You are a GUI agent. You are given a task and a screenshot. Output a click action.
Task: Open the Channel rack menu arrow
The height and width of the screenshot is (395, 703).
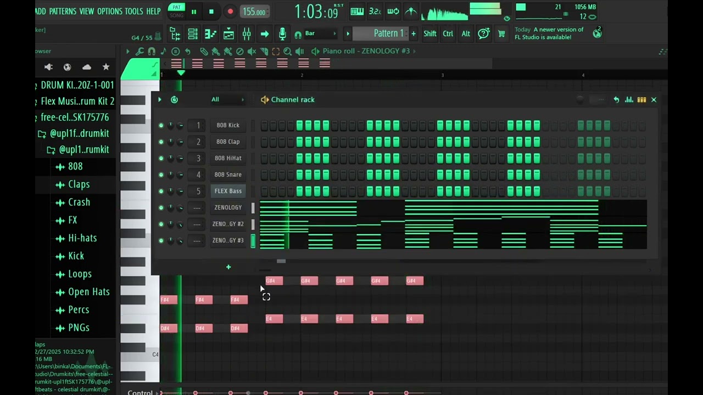coord(160,100)
